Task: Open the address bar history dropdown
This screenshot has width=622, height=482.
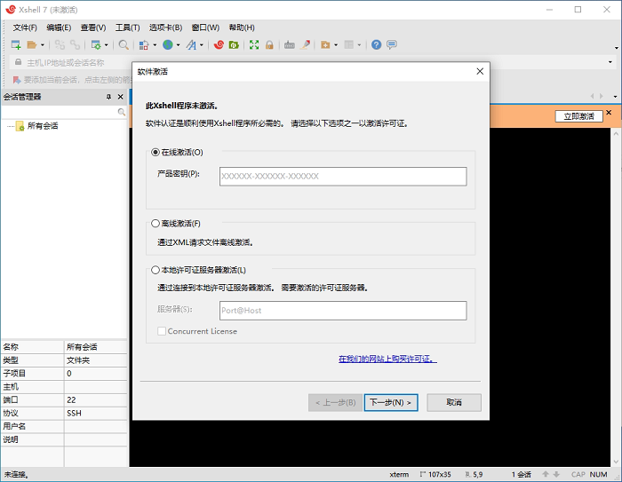Action: point(610,62)
